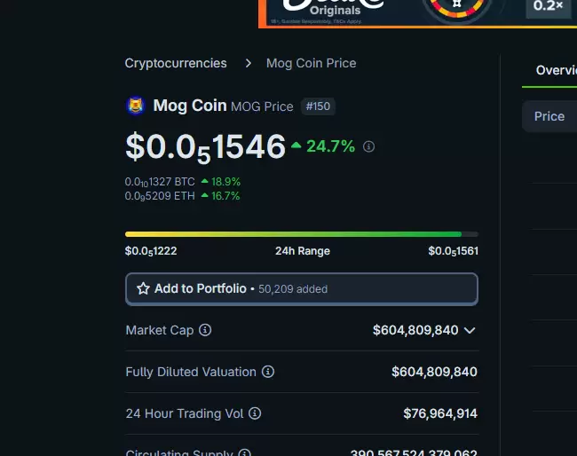577x456 pixels.
Task: Click the Mog Coin cat logo icon
Action: [x=136, y=106]
